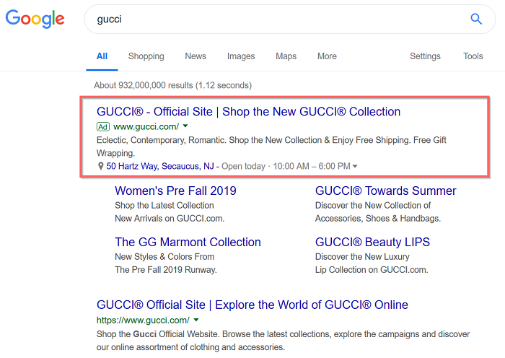Viewport: 505px width, 358px height.
Task: Open the GUCCI Official Site ad headline
Action: tap(248, 111)
